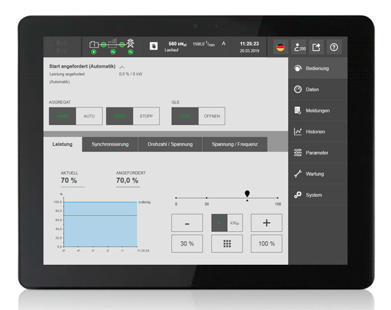Click the export/logout arrow icon

coord(317,47)
